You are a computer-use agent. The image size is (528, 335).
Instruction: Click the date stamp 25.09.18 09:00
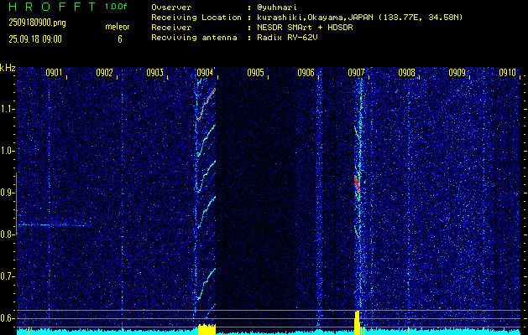35,39
